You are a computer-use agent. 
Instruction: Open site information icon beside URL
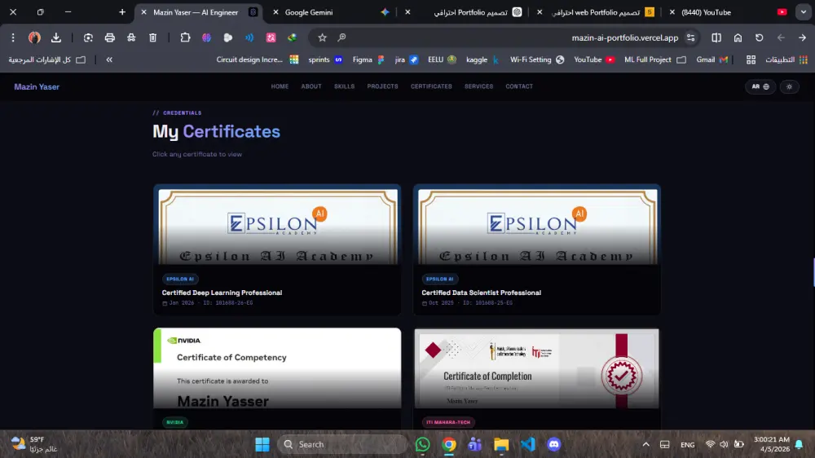pyautogui.click(x=691, y=37)
